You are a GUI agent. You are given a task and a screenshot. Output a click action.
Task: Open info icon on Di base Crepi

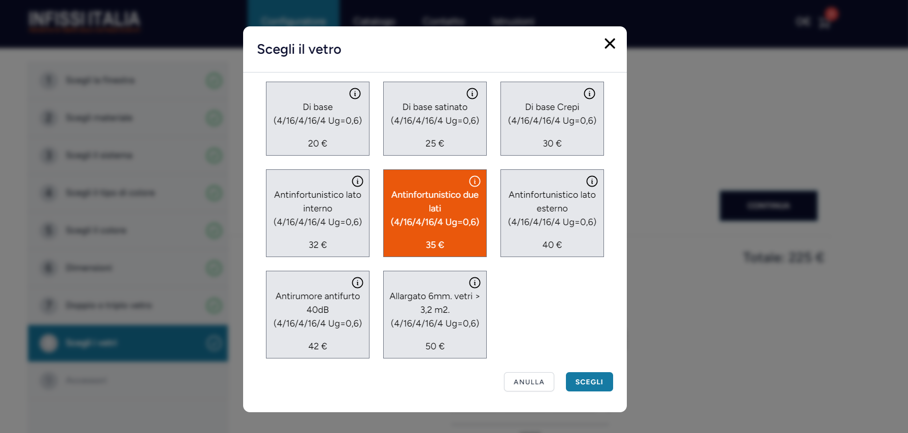pyautogui.click(x=589, y=93)
